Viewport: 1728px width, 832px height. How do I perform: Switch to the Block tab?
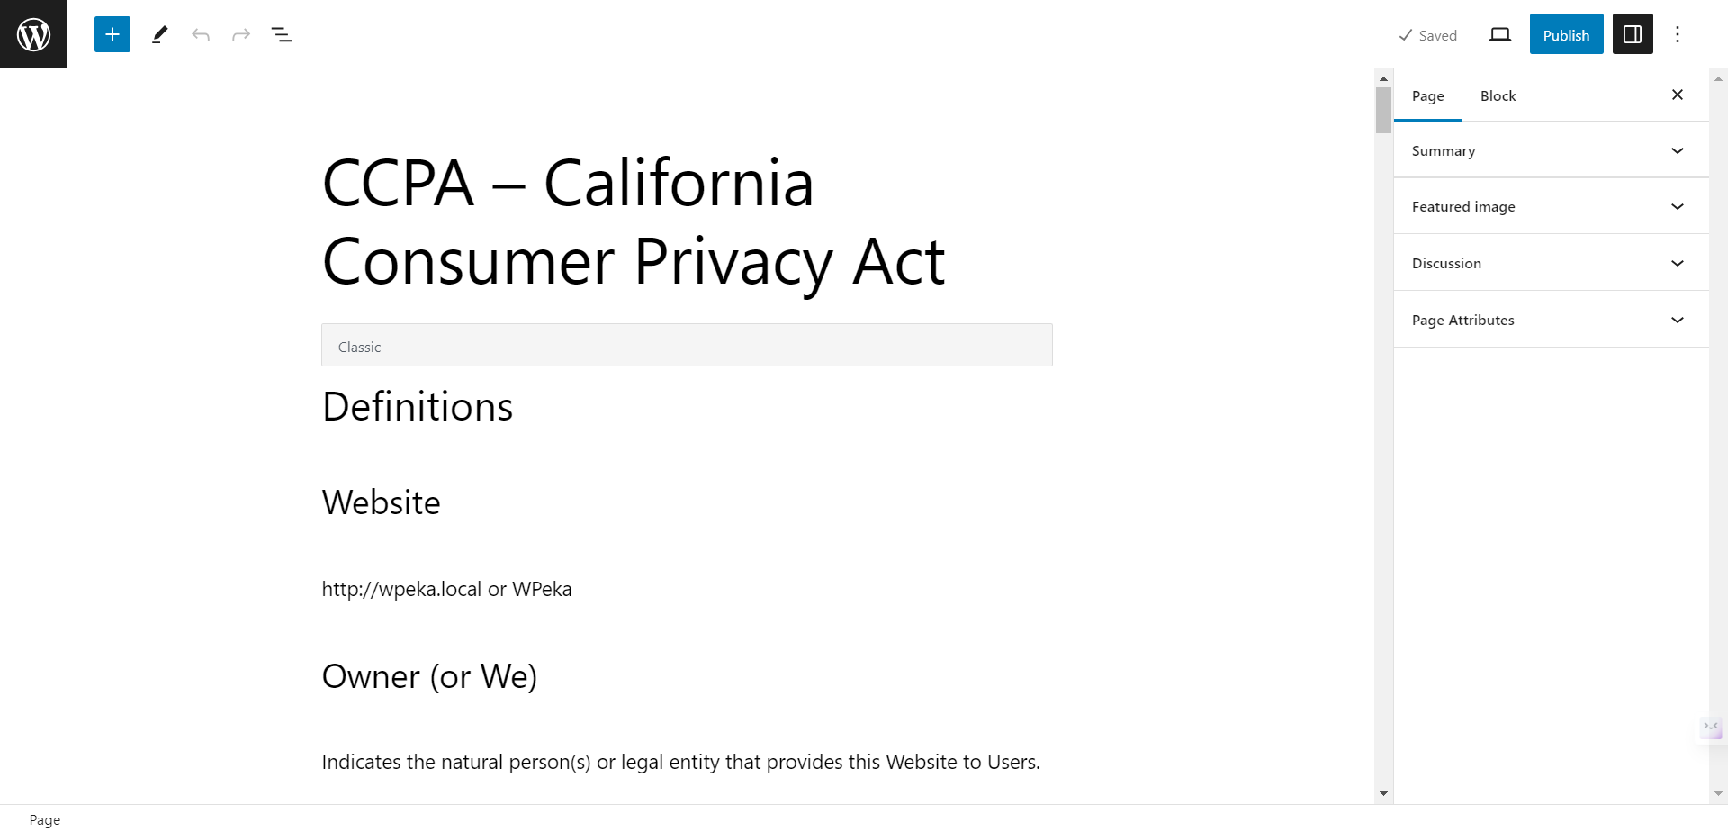[1498, 95]
